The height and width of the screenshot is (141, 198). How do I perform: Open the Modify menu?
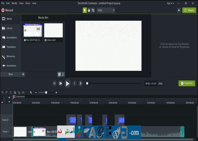click(14, 3)
